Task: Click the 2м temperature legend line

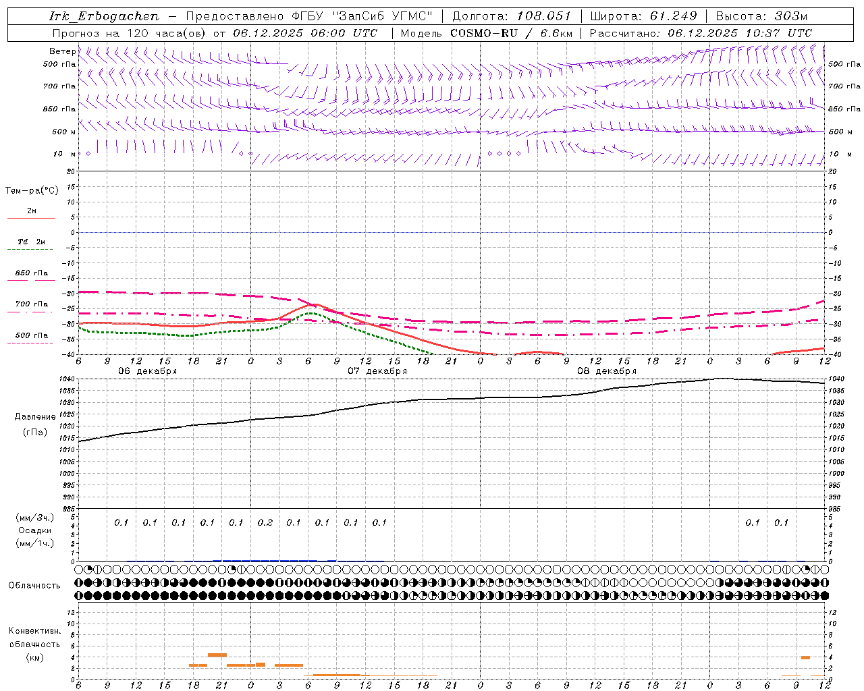Action: tap(31, 218)
